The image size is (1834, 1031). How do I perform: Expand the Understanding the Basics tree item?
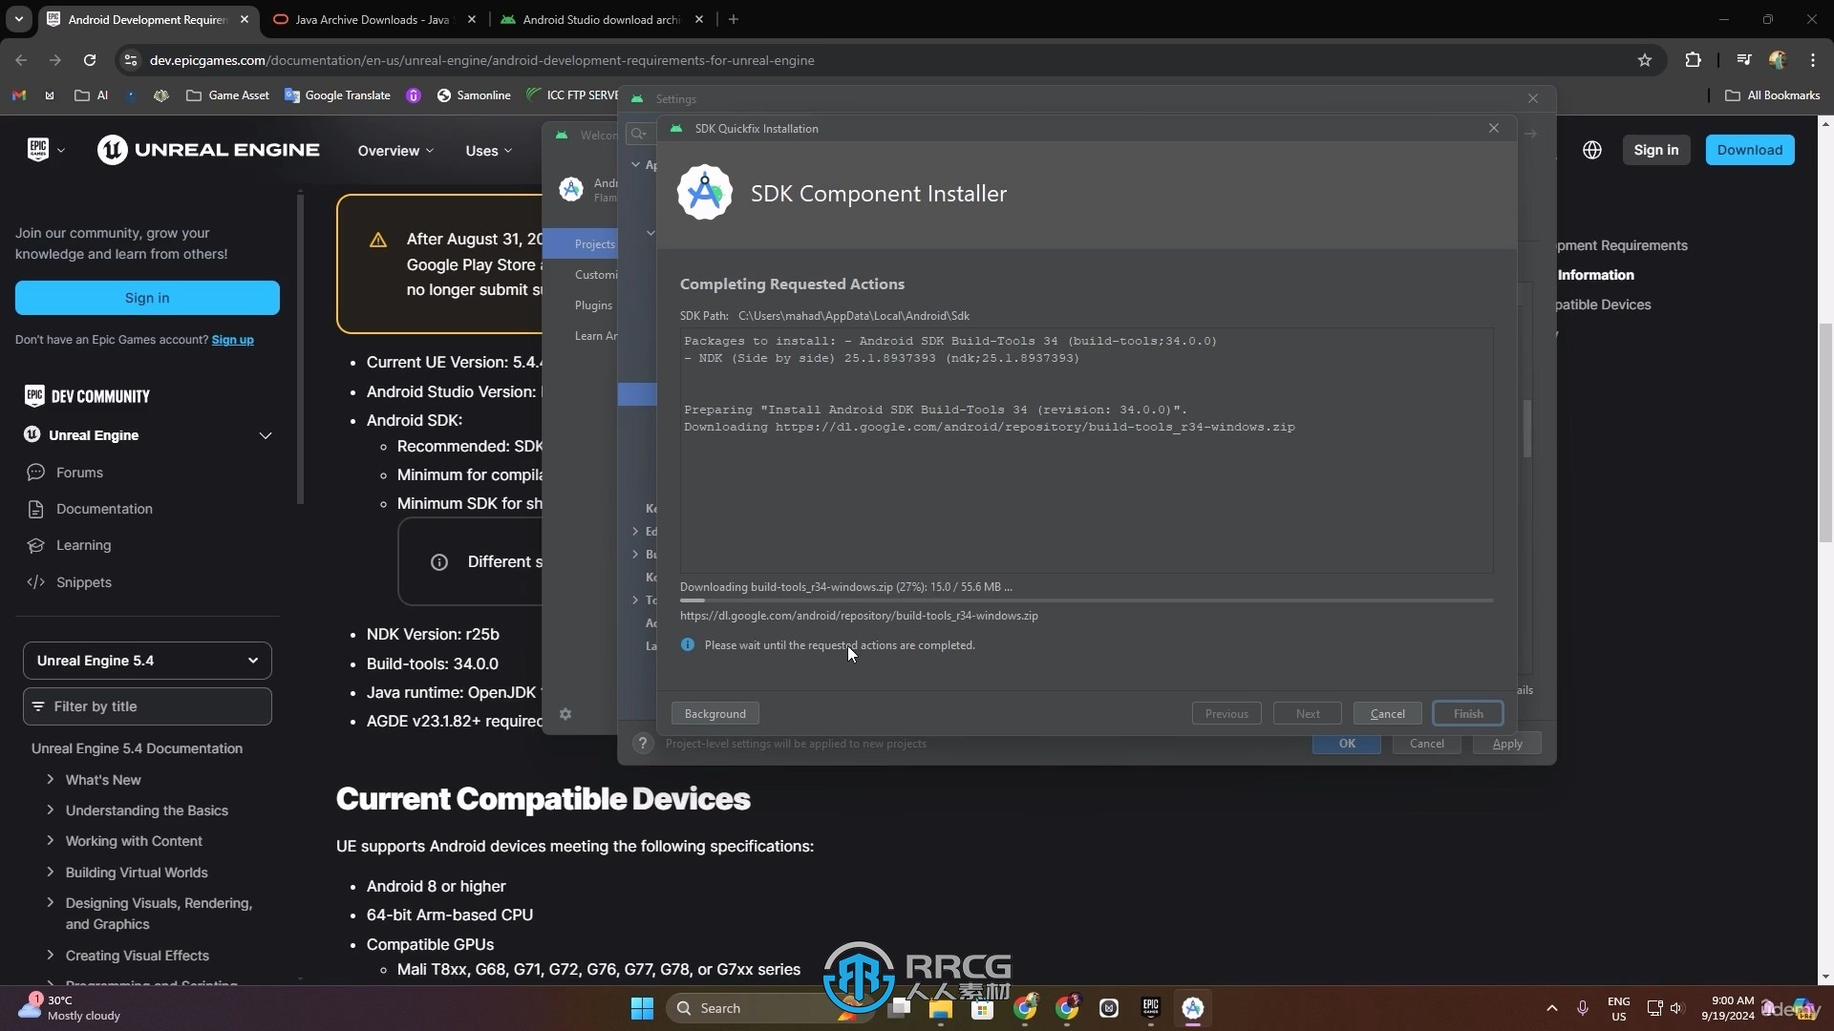(50, 810)
